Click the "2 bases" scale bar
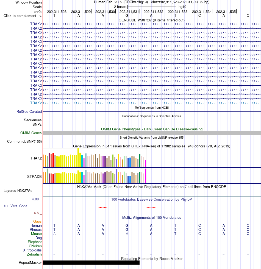 coord(152,7)
